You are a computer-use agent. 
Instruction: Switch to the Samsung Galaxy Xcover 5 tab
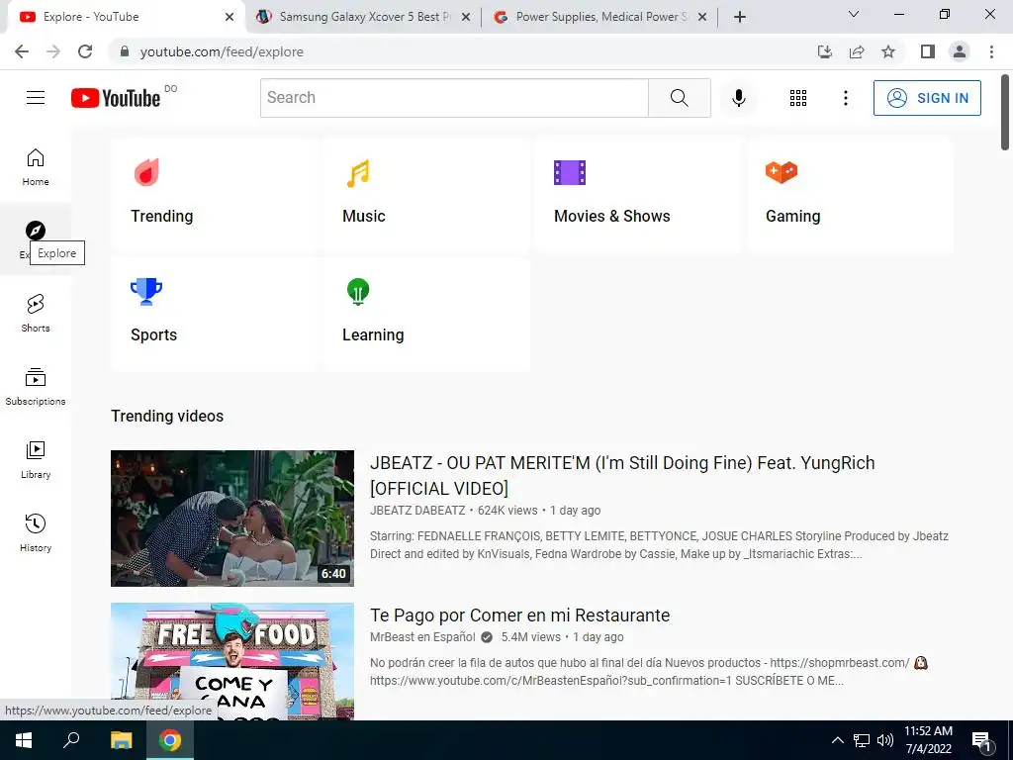click(x=365, y=17)
